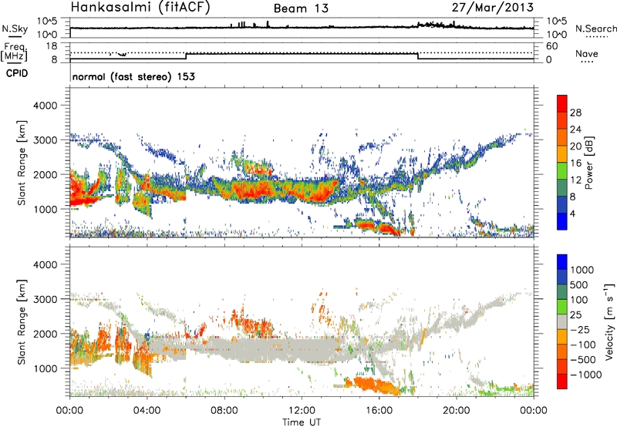
Task: Click the Freq. [MHz] axis label
Action: click(14, 52)
